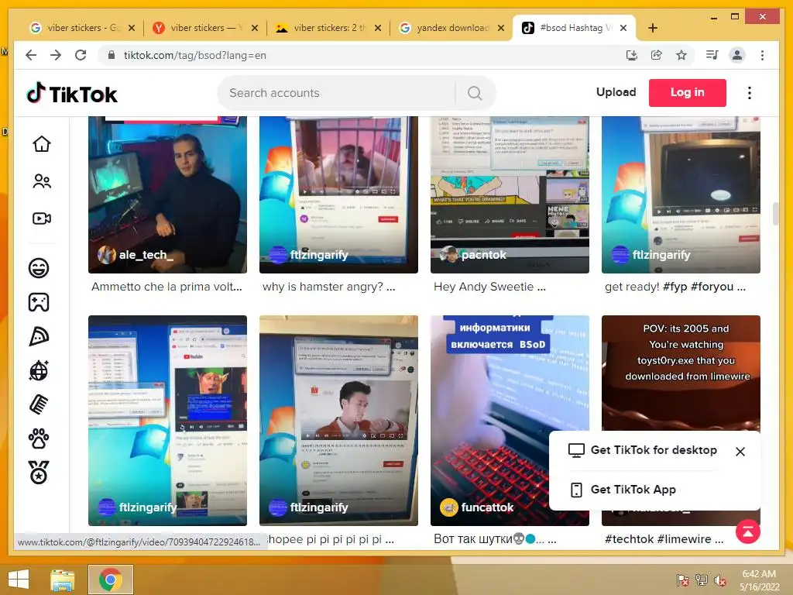Click the red scroll-to-top button
This screenshot has width=793, height=595.
point(748,531)
